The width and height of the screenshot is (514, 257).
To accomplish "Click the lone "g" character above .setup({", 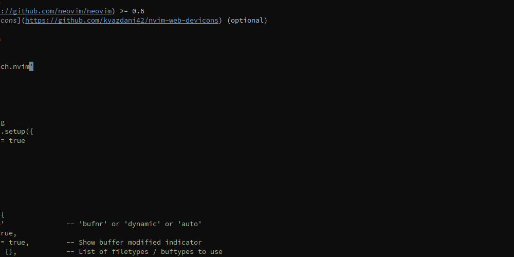I will pyautogui.click(x=3, y=123).
